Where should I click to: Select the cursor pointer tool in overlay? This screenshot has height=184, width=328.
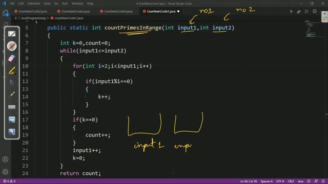[x=12, y=83]
